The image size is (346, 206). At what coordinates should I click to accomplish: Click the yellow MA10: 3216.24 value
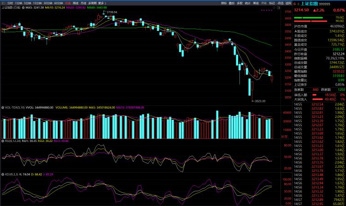(55, 7)
